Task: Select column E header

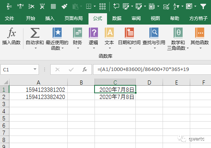Action: pyautogui.click(x=177, y=82)
